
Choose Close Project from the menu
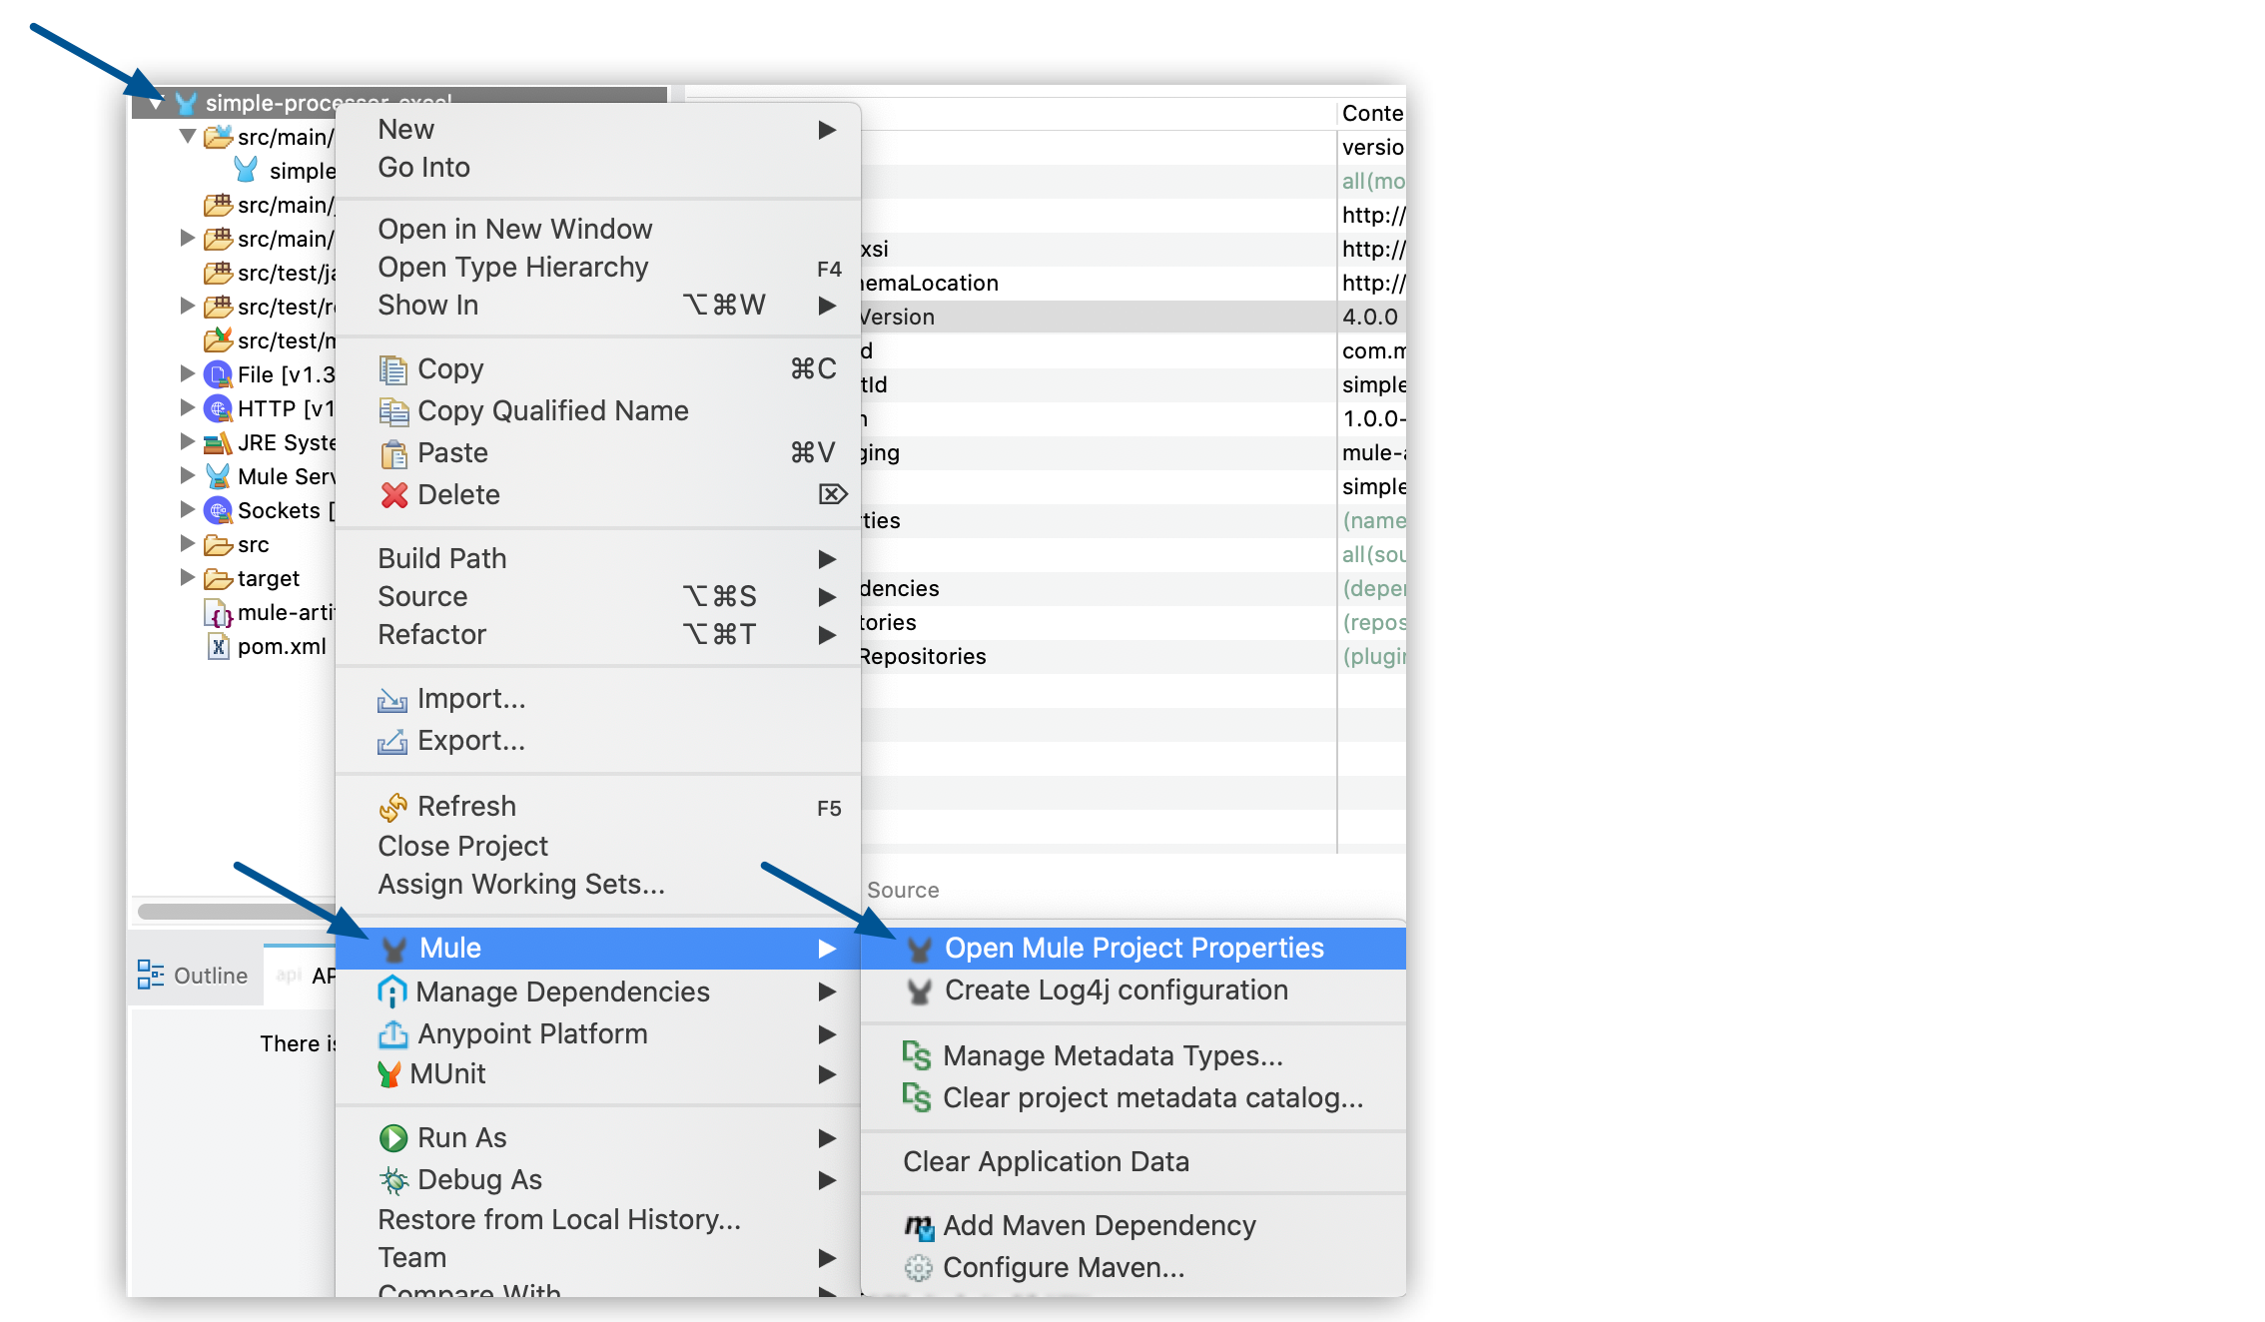click(462, 846)
